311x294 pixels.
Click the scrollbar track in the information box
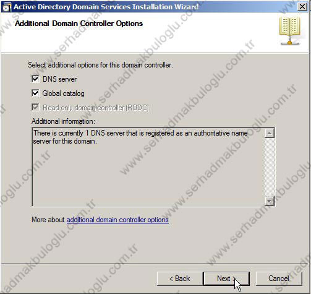pos(270,167)
